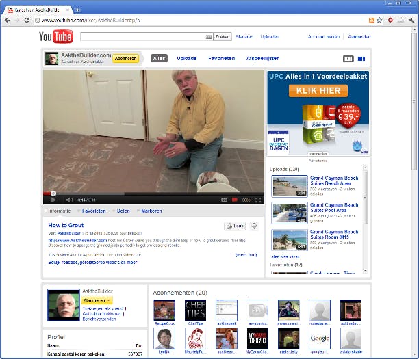Select the Uploads tab

(186, 58)
